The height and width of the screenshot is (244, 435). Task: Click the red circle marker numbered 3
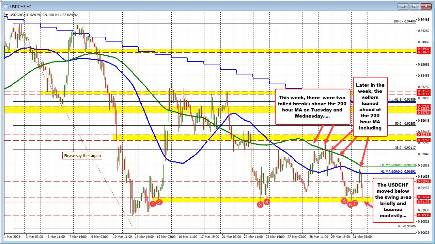point(260,204)
